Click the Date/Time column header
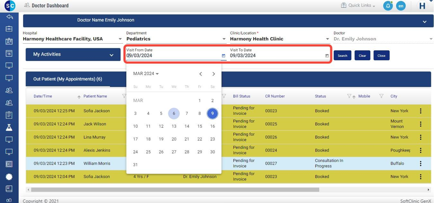 [43, 96]
